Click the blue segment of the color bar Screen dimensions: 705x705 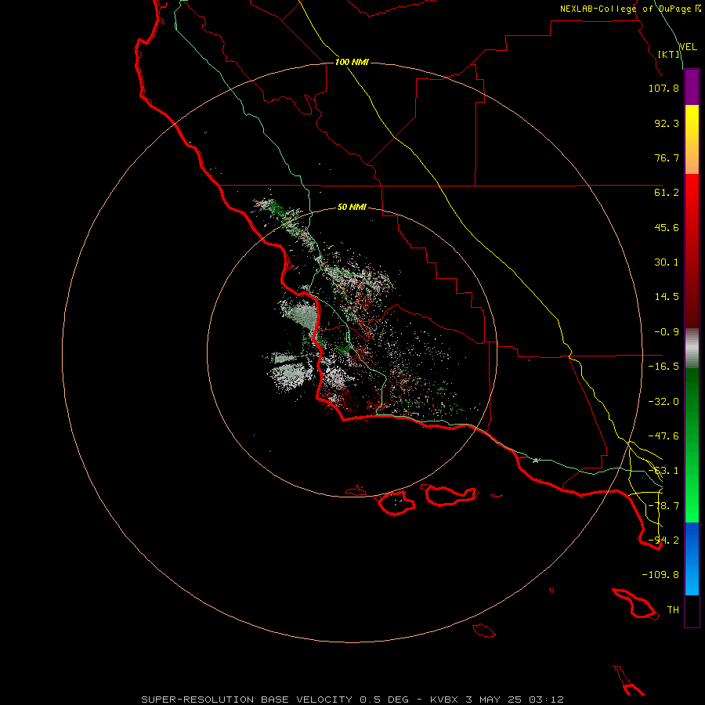tap(692, 559)
